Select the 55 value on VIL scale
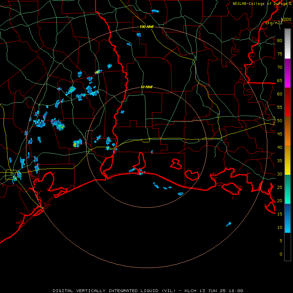 (x=280, y=107)
